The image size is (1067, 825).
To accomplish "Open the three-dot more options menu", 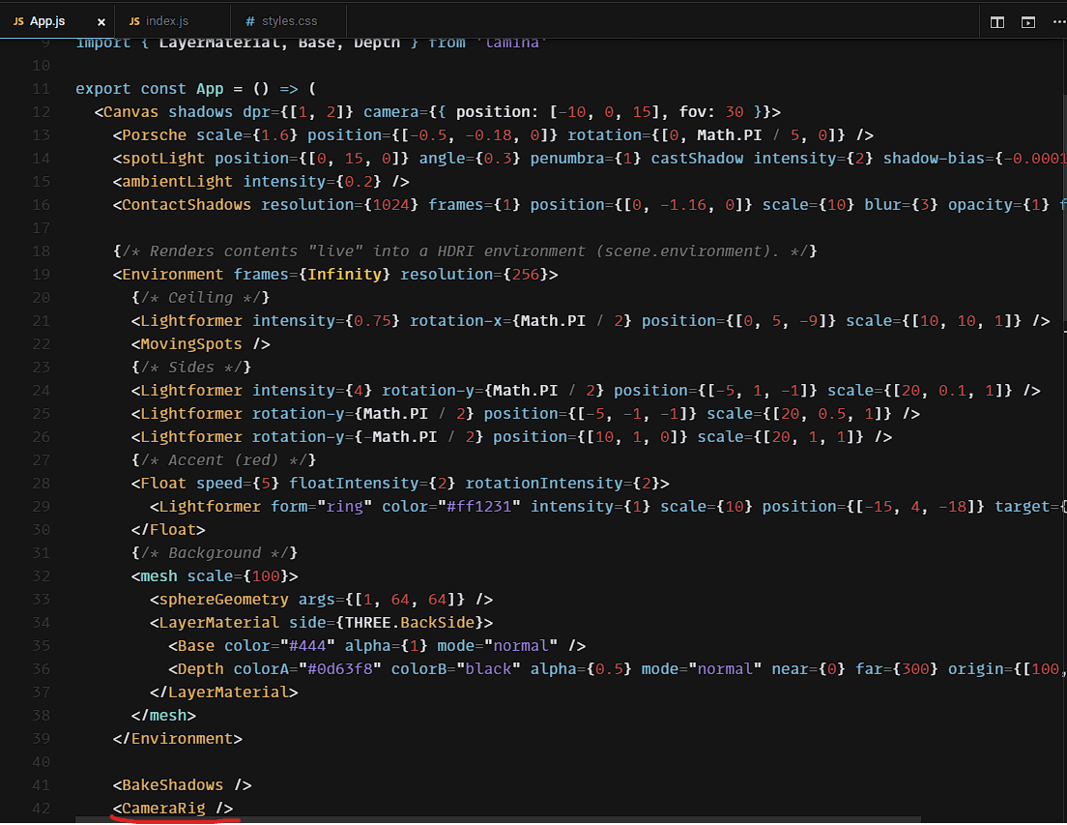I will [x=1058, y=21].
